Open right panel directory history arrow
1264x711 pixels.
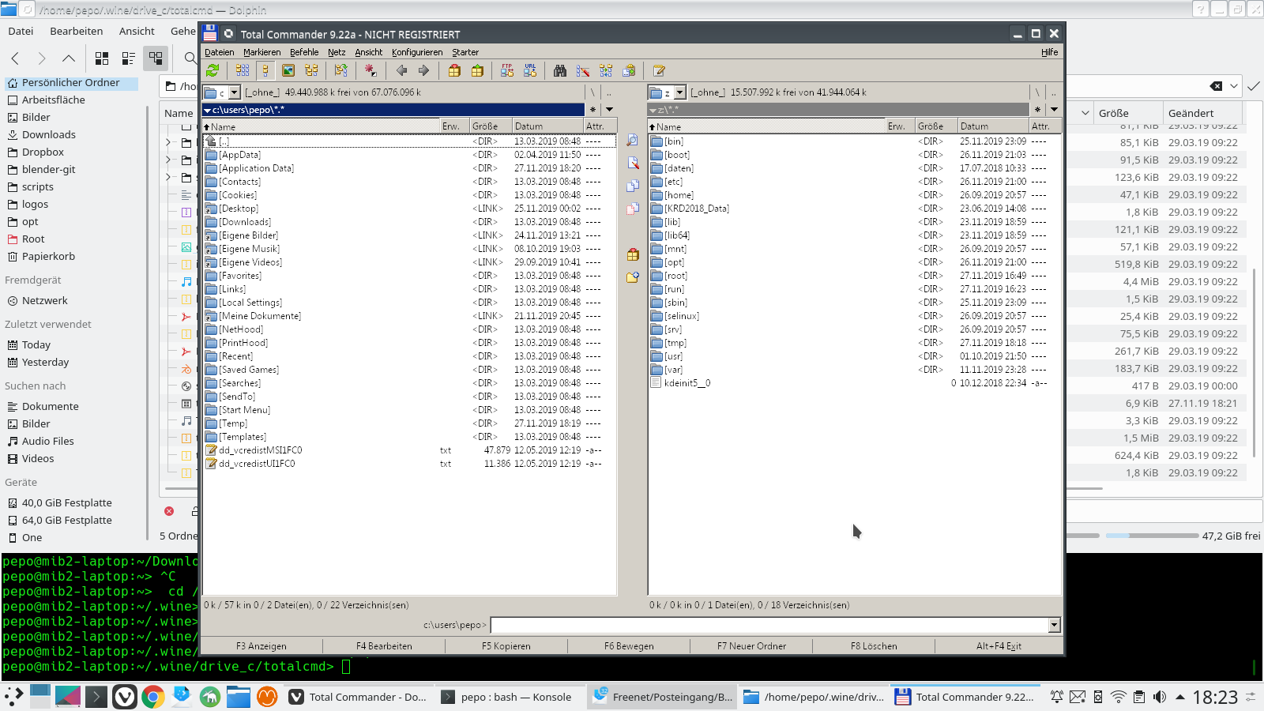pos(1054,110)
